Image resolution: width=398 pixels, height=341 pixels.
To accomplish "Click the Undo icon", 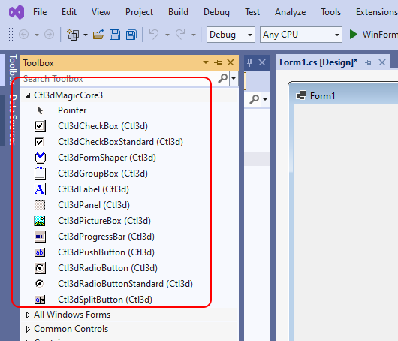I will (x=154, y=35).
